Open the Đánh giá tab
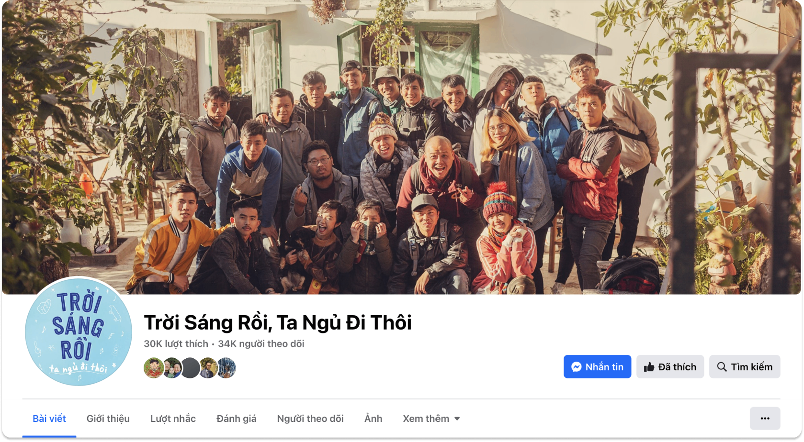 pos(237,419)
